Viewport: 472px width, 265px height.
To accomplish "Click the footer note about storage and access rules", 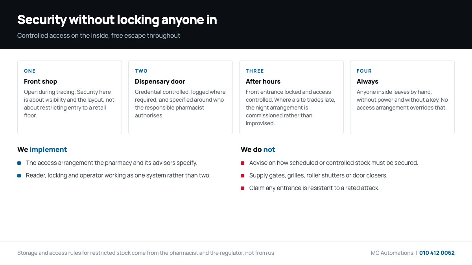I will point(146,253).
